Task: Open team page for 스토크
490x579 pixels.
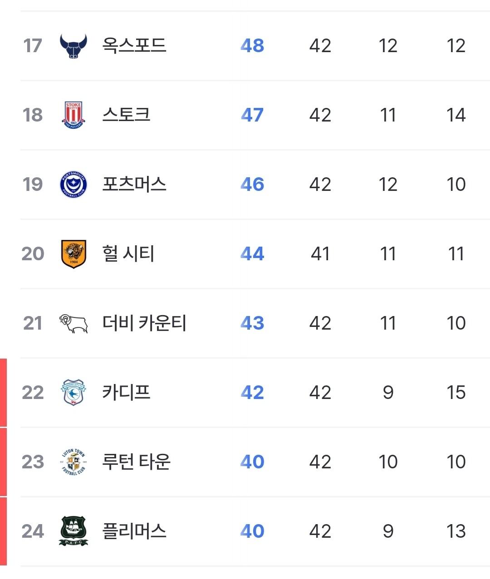Action: coord(126,115)
